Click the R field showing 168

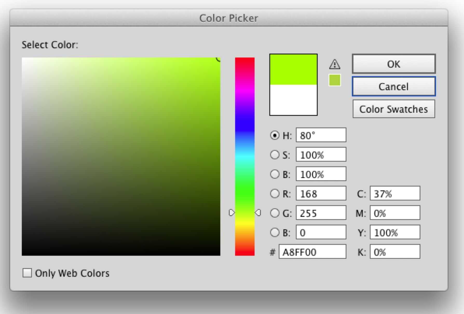[321, 193]
